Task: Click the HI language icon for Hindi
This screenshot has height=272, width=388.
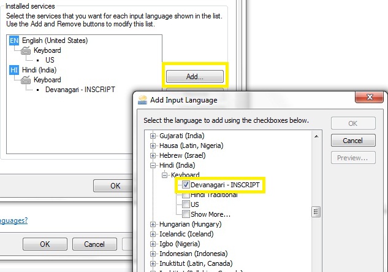Action: [x=14, y=70]
